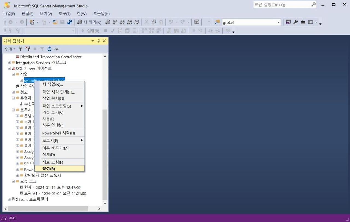
Task: Click the New Project toolbar icon
Action: [x=32, y=22]
